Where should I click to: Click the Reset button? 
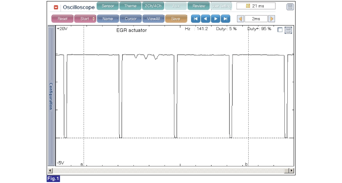tap(63, 18)
